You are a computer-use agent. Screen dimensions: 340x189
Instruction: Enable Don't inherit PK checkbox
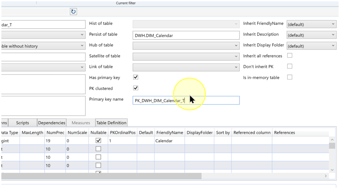point(290,66)
